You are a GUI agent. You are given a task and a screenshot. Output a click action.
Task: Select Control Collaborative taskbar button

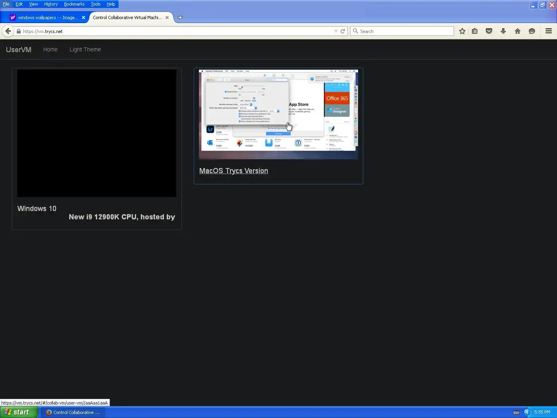[x=73, y=412]
